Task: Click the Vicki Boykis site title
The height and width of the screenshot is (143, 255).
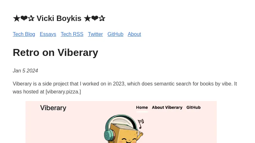Action: pos(59,18)
